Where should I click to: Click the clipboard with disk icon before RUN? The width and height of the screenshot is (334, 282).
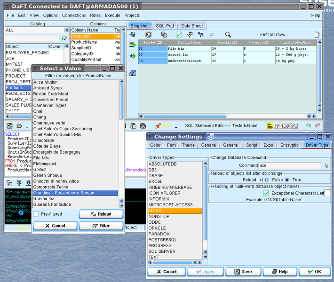(x=143, y=126)
